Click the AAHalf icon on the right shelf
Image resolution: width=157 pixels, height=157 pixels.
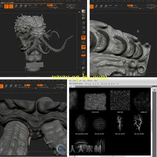tap(83, 33)
